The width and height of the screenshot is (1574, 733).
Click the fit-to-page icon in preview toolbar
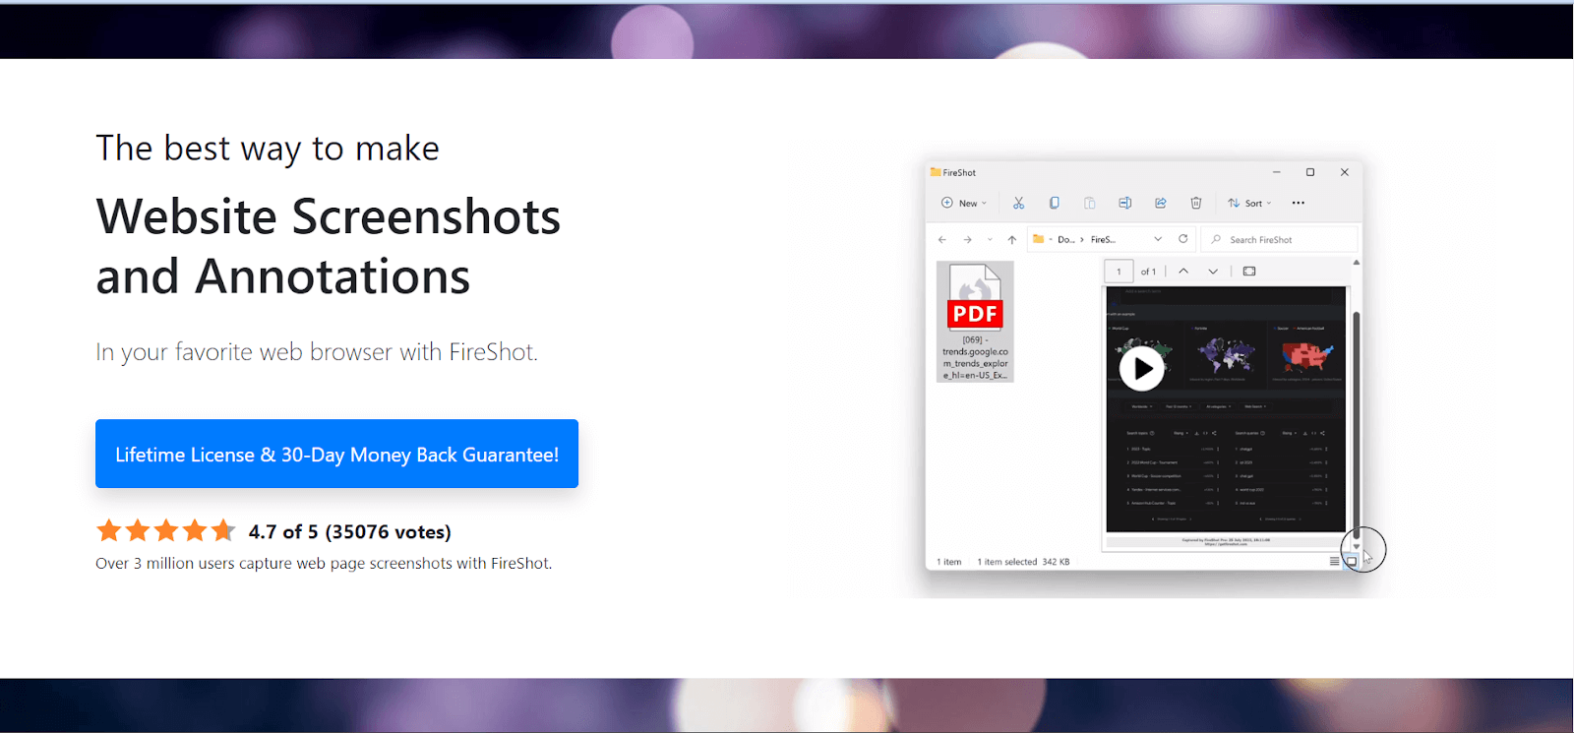[1249, 272]
